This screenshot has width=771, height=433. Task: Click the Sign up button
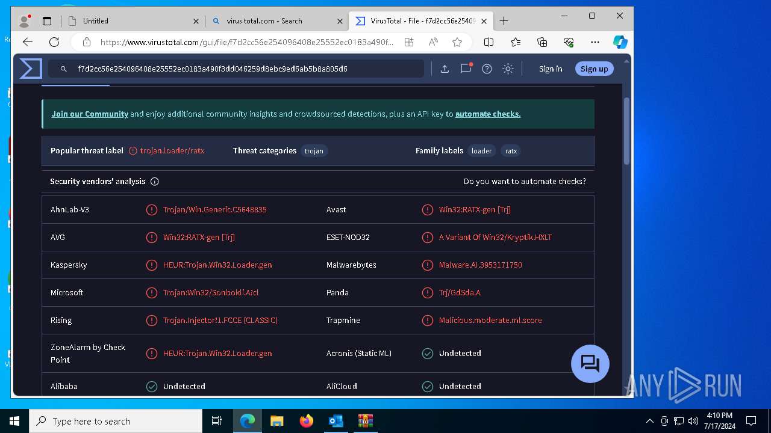pos(595,69)
